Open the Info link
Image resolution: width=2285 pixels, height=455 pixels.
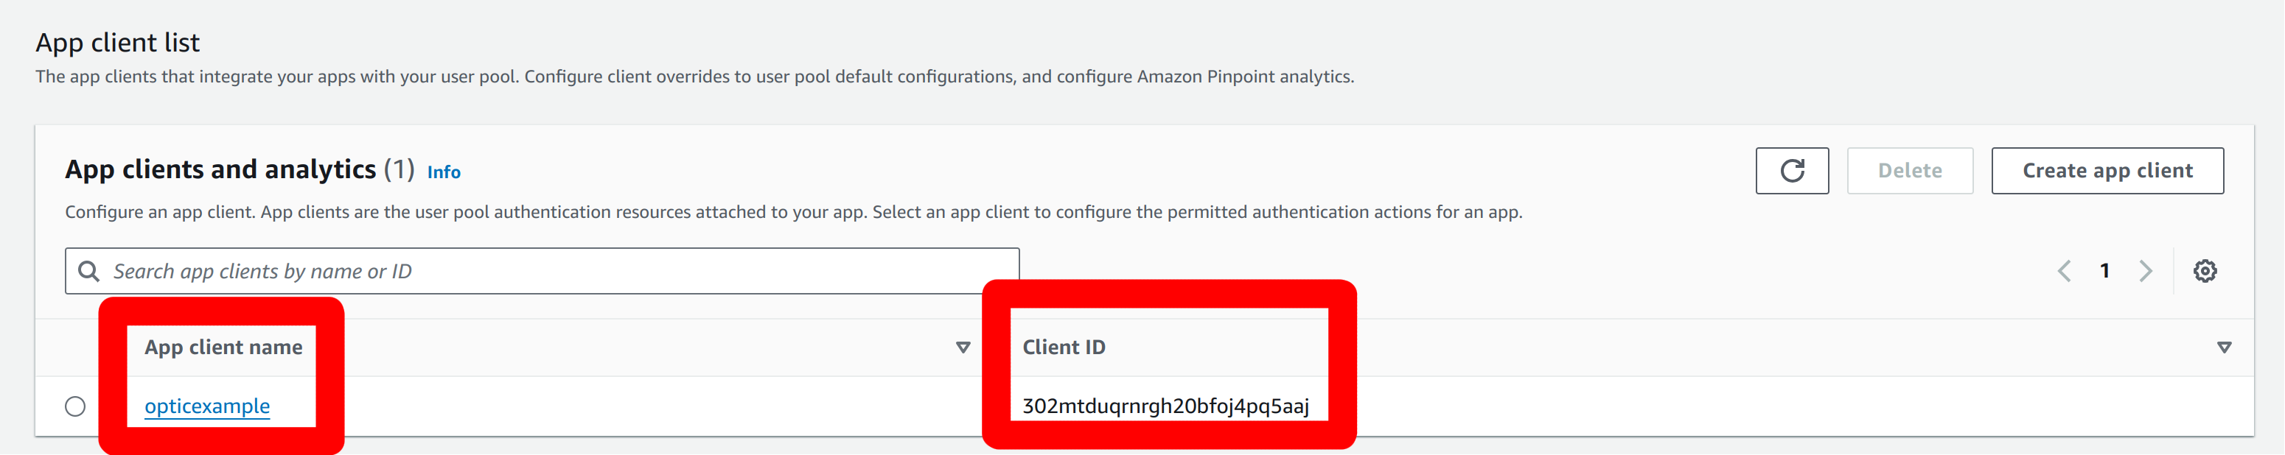click(444, 172)
